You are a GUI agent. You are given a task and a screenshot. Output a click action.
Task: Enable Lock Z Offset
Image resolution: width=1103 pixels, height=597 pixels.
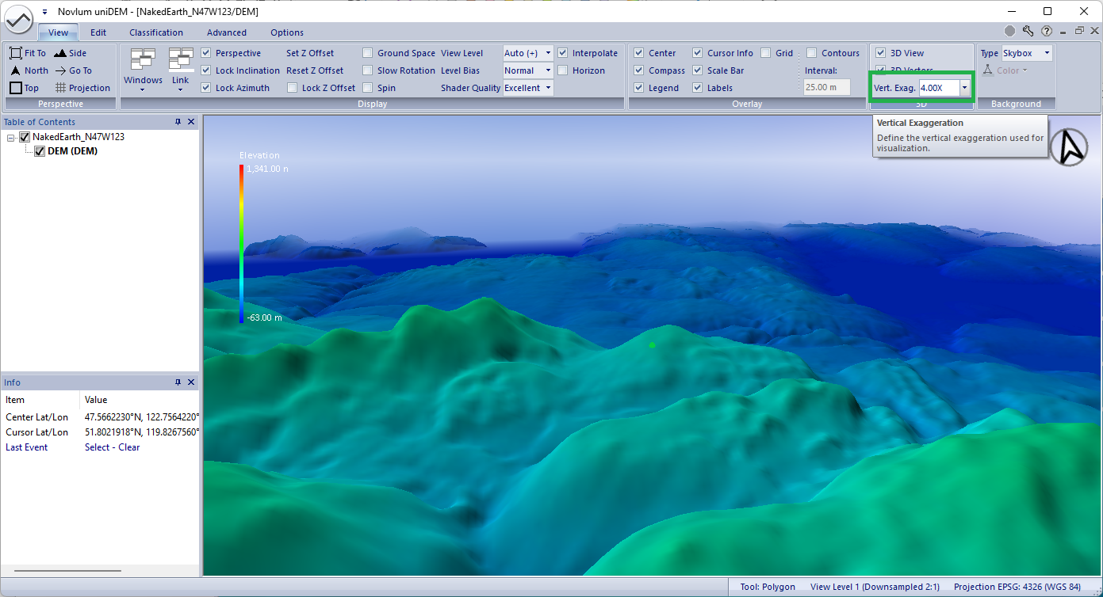point(293,88)
